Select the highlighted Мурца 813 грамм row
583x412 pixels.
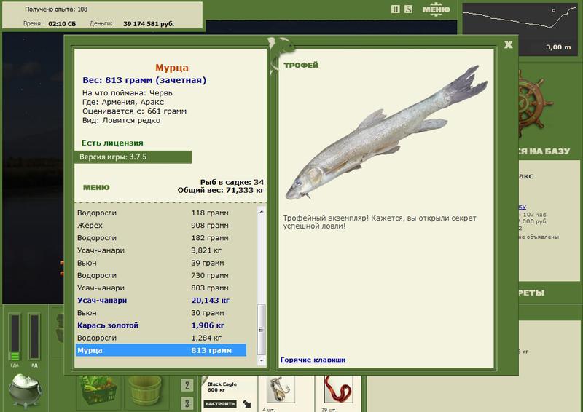click(x=160, y=350)
